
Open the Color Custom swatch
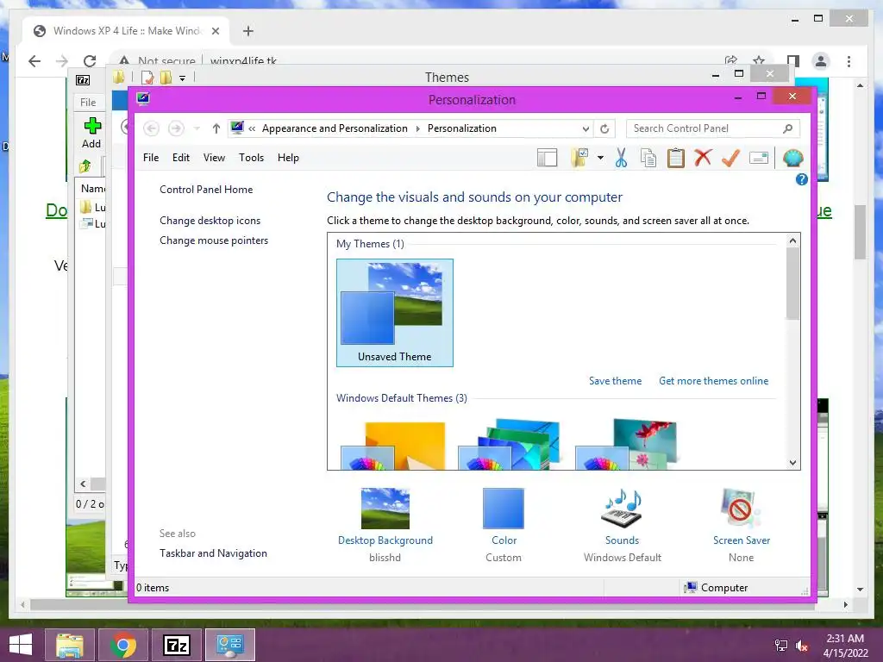[504, 509]
